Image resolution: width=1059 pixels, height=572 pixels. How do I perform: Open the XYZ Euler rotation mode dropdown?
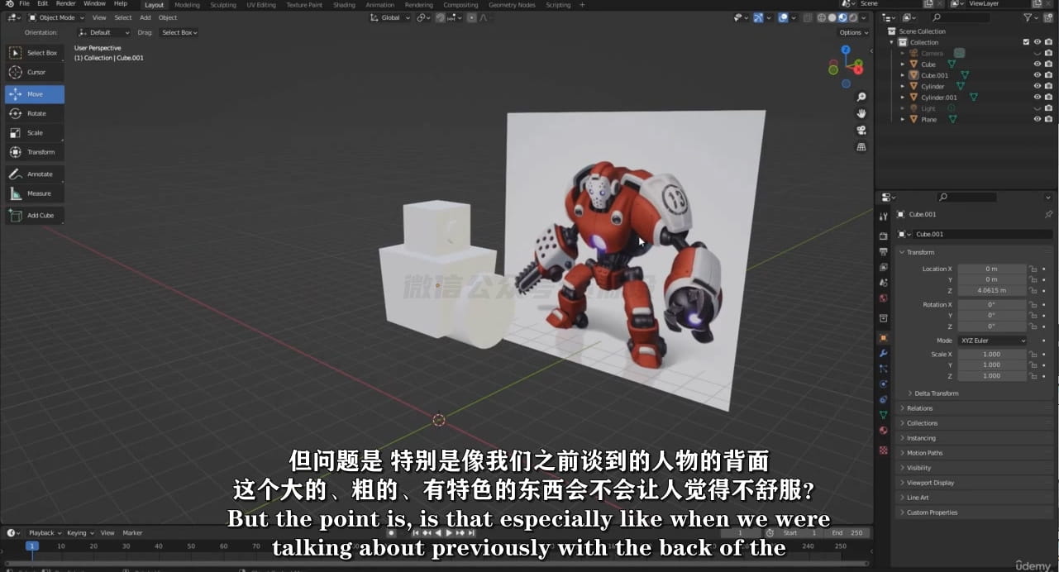[x=992, y=341]
